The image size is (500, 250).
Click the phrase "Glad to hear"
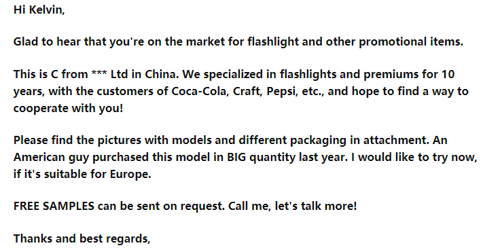(47, 41)
